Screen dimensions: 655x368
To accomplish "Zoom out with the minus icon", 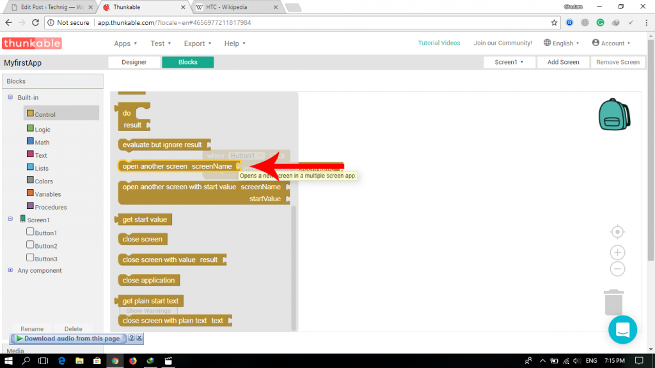I will tap(617, 269).
